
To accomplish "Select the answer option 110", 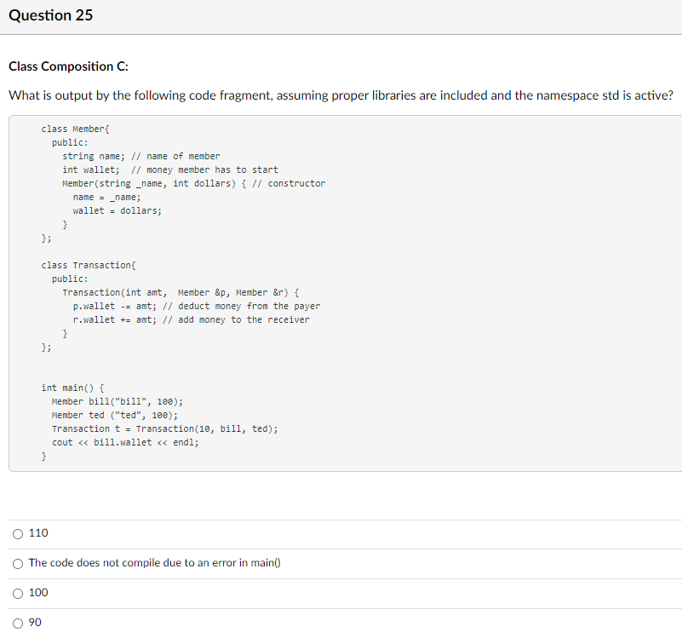I will point(18,533).
